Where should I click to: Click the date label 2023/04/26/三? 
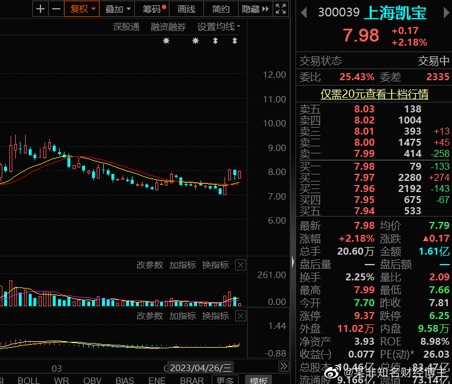pos(200,368)
